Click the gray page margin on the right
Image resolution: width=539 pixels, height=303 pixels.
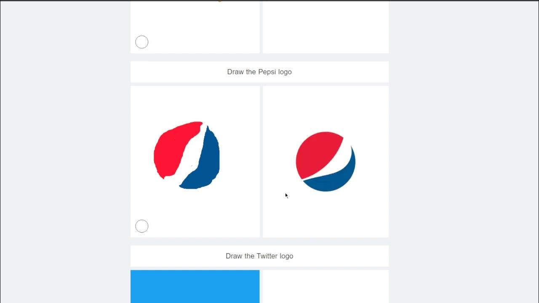click(x=463, y=151)
